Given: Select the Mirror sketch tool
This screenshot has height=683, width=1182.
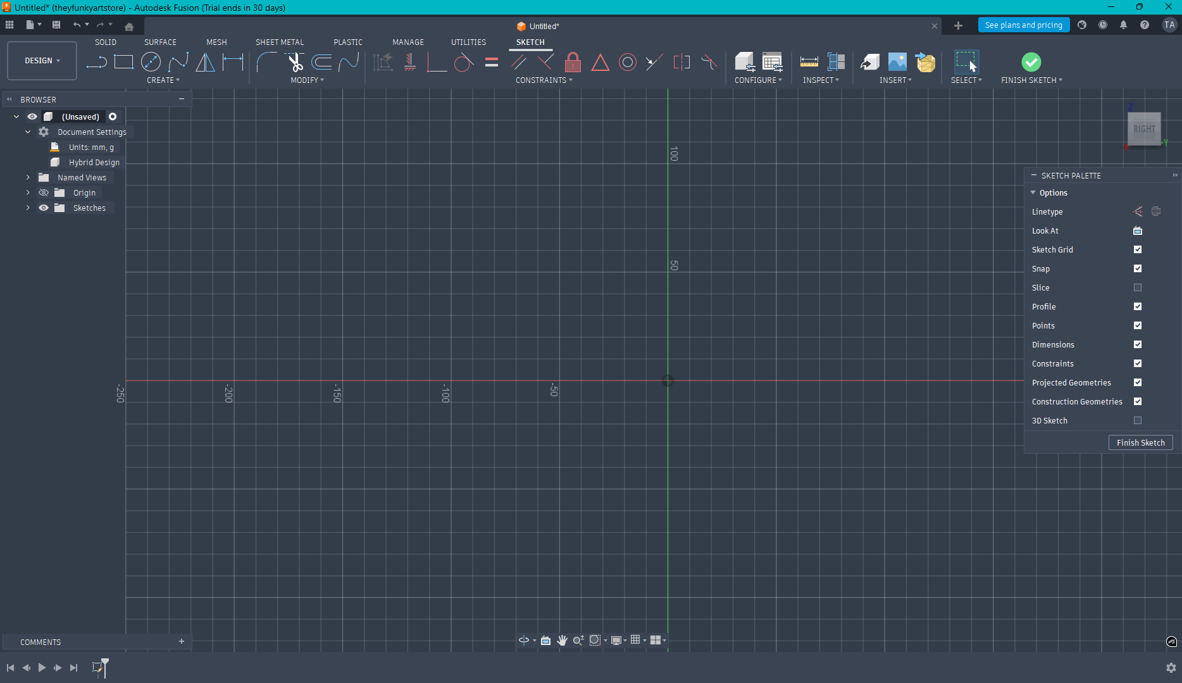Looking at the screenshot, I should pos(205,62).
